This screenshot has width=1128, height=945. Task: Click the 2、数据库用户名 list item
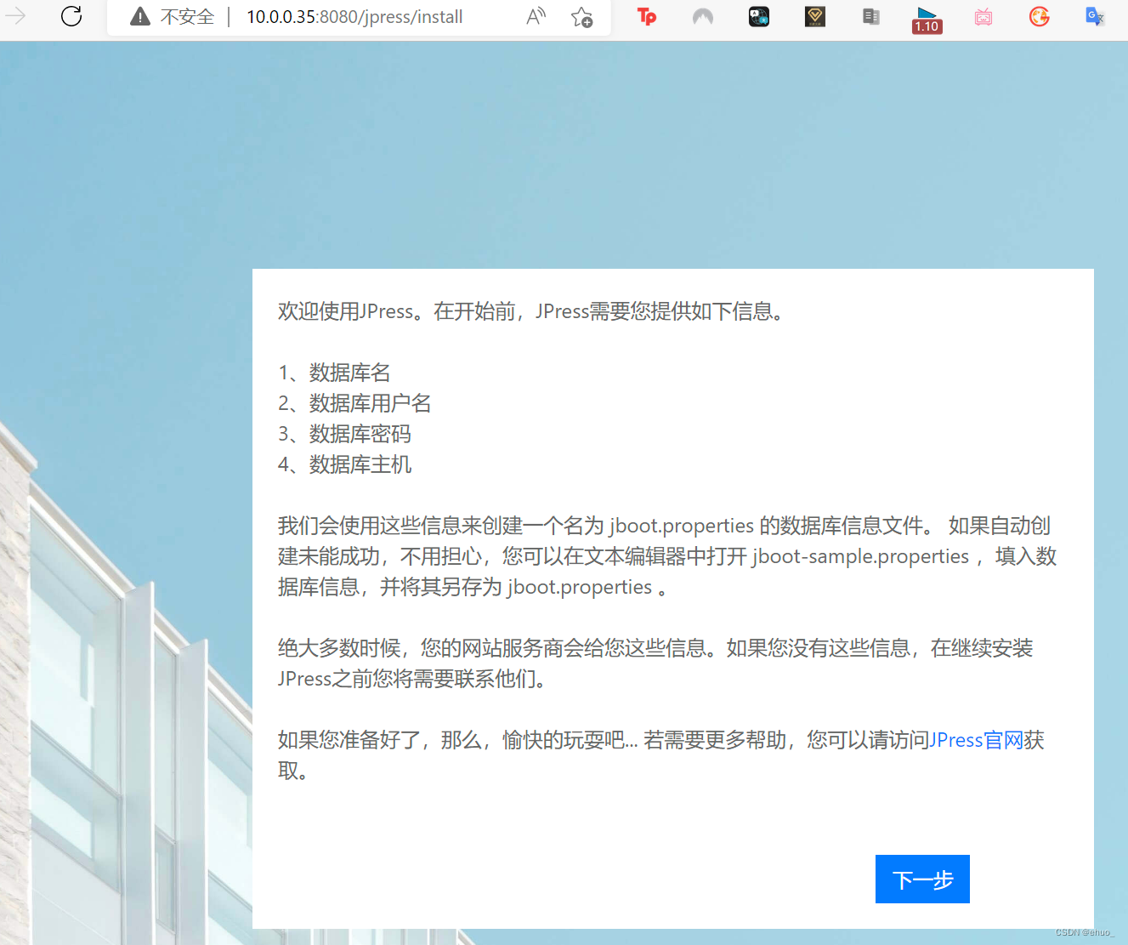pos(354,403)
